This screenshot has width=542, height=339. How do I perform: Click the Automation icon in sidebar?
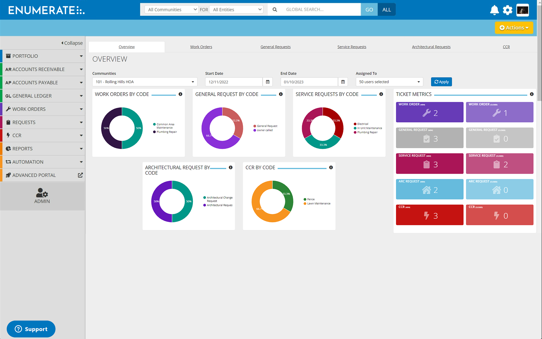point(8,162)
